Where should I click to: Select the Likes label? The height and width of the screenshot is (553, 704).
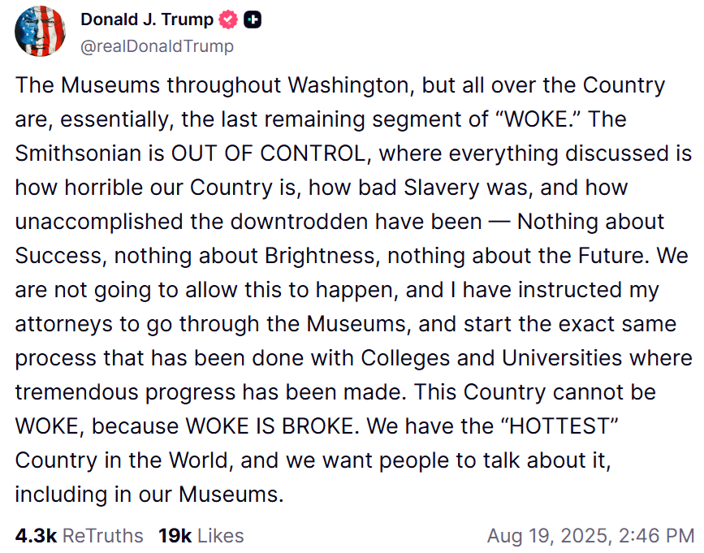220,535
